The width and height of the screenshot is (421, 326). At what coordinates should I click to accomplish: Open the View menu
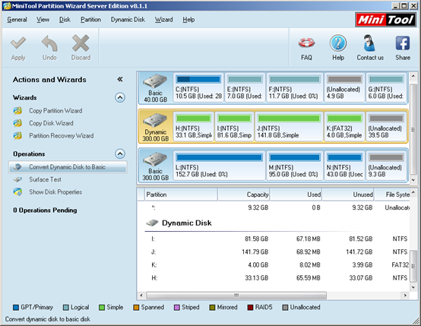(x=43, y=20)
